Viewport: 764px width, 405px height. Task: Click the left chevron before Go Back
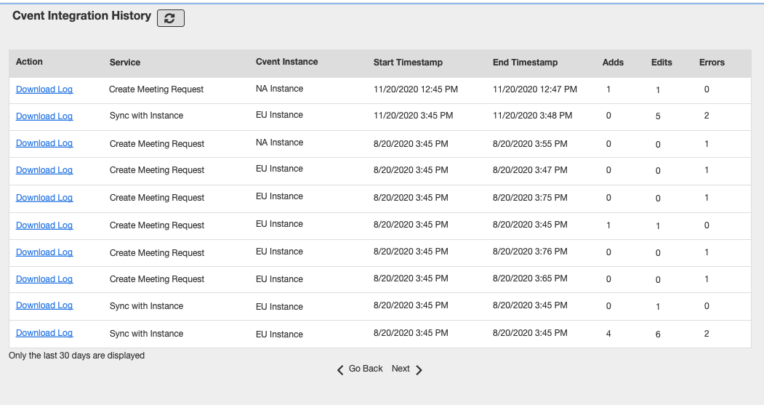click(x=340, y=369)
